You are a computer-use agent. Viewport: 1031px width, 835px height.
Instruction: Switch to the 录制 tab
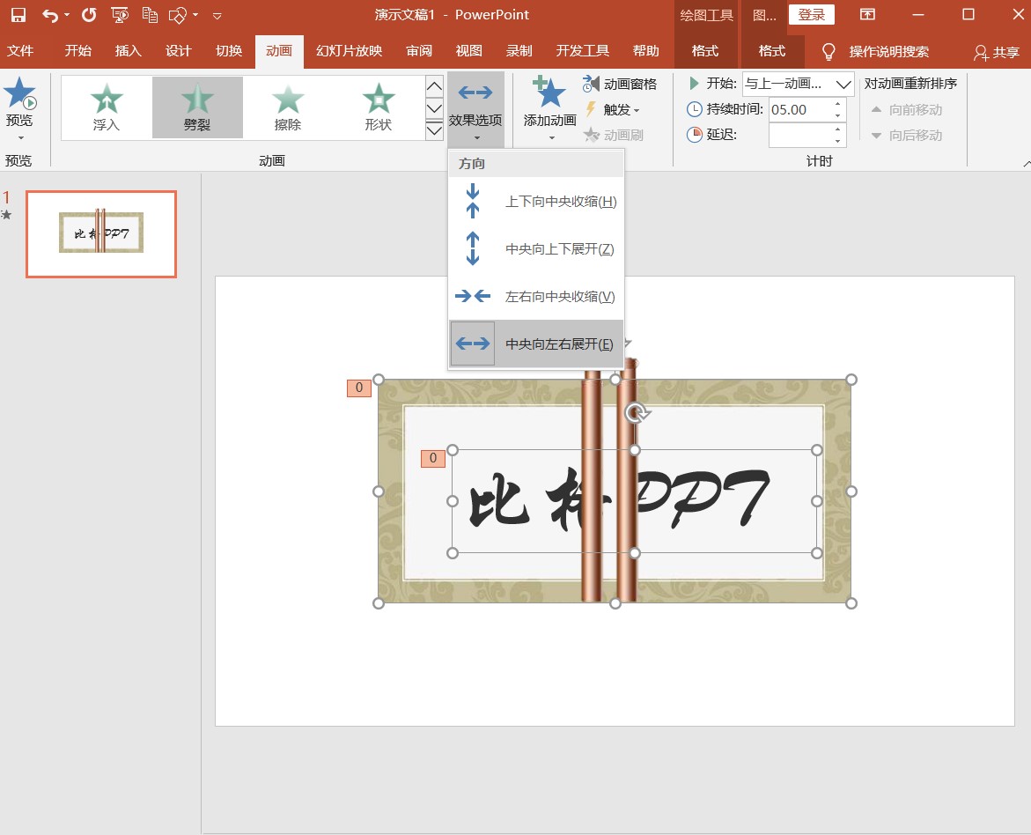(x=519, y=51)
